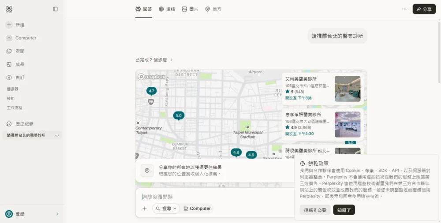Click the cookie icon beside 餅乾政策
Image resolution: width=441 pixels, height=223 pixels.
[303, 164]
